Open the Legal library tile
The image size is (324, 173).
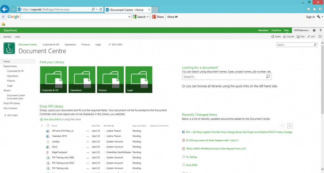[139, 80]
